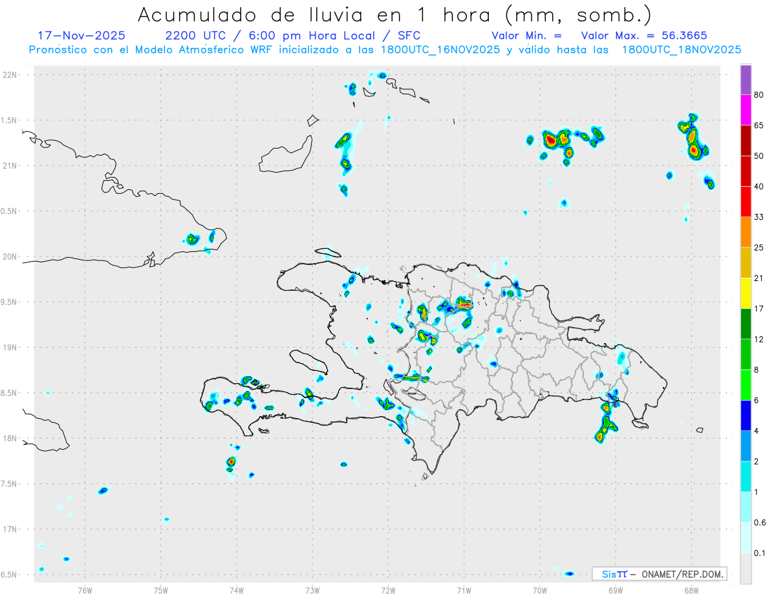Click the '71W' longitude label
Image resolution: width=776 pixels, height=599 pixels.
(464, 590)
